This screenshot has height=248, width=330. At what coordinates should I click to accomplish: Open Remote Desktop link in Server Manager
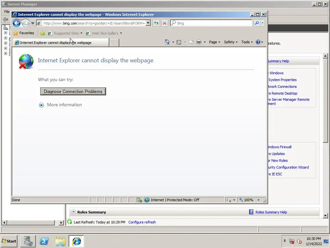[x=283, y=93]
